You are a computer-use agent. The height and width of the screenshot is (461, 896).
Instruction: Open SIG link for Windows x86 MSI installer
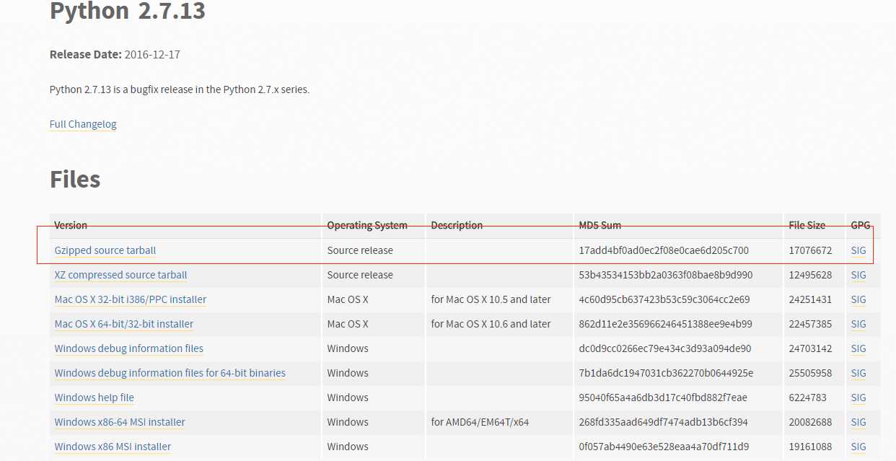point(858,447)
